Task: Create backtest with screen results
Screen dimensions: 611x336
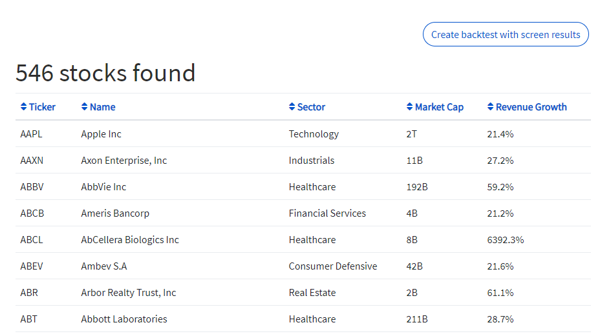Action: [x=506, y=34]
